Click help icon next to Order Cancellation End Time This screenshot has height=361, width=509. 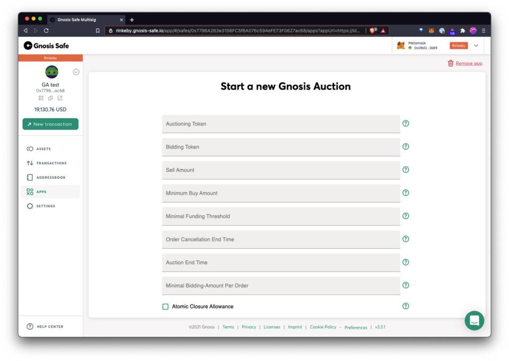click(x=406, y=239)
